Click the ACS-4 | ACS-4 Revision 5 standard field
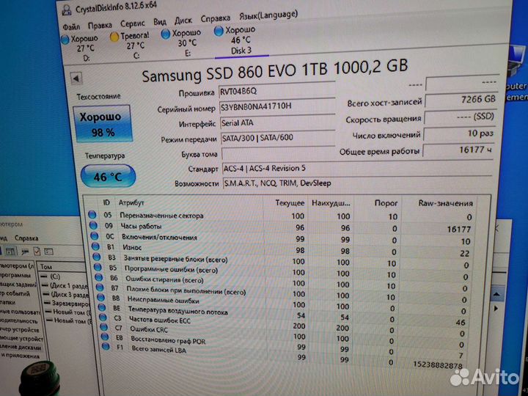This screenshot has height=396, width=528. tap(357, 169)
